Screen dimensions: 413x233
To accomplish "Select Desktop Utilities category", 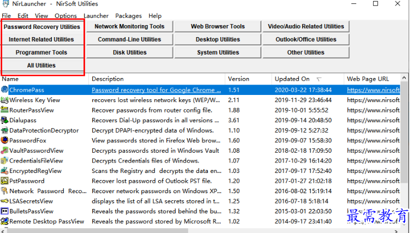I will coord(218,39).
